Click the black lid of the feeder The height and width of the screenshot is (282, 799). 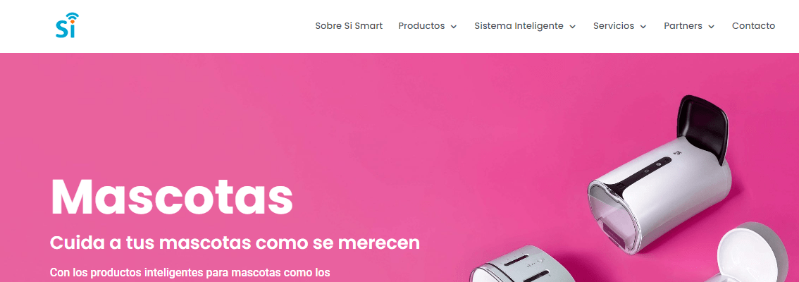tap(702, 128)
